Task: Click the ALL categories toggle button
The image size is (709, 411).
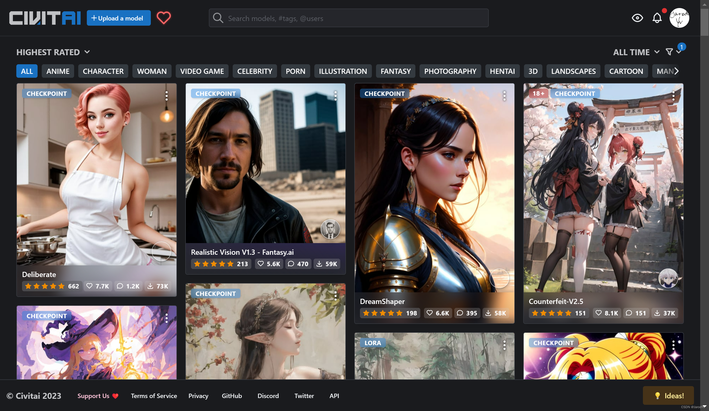Action: coord(26,71)
